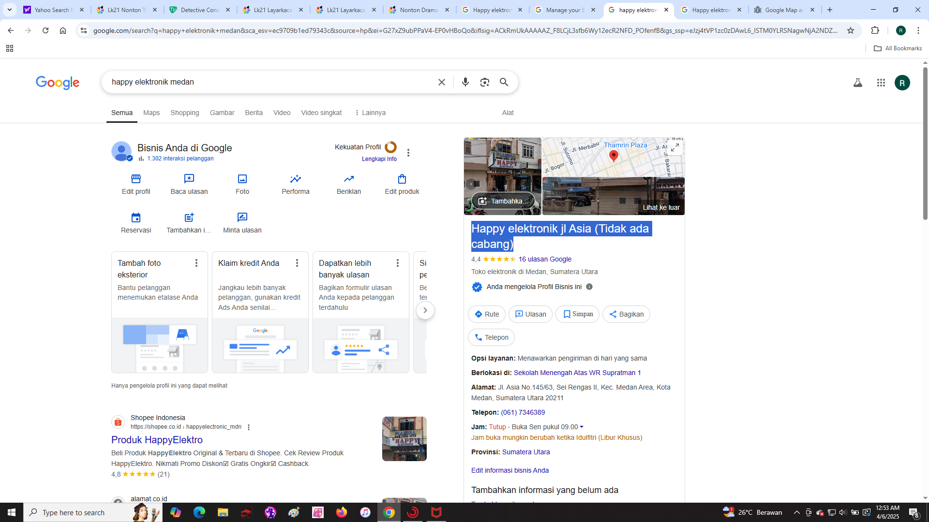
Task: Expand the business hours dropdown arrow
Action: [x=582, y=427]
